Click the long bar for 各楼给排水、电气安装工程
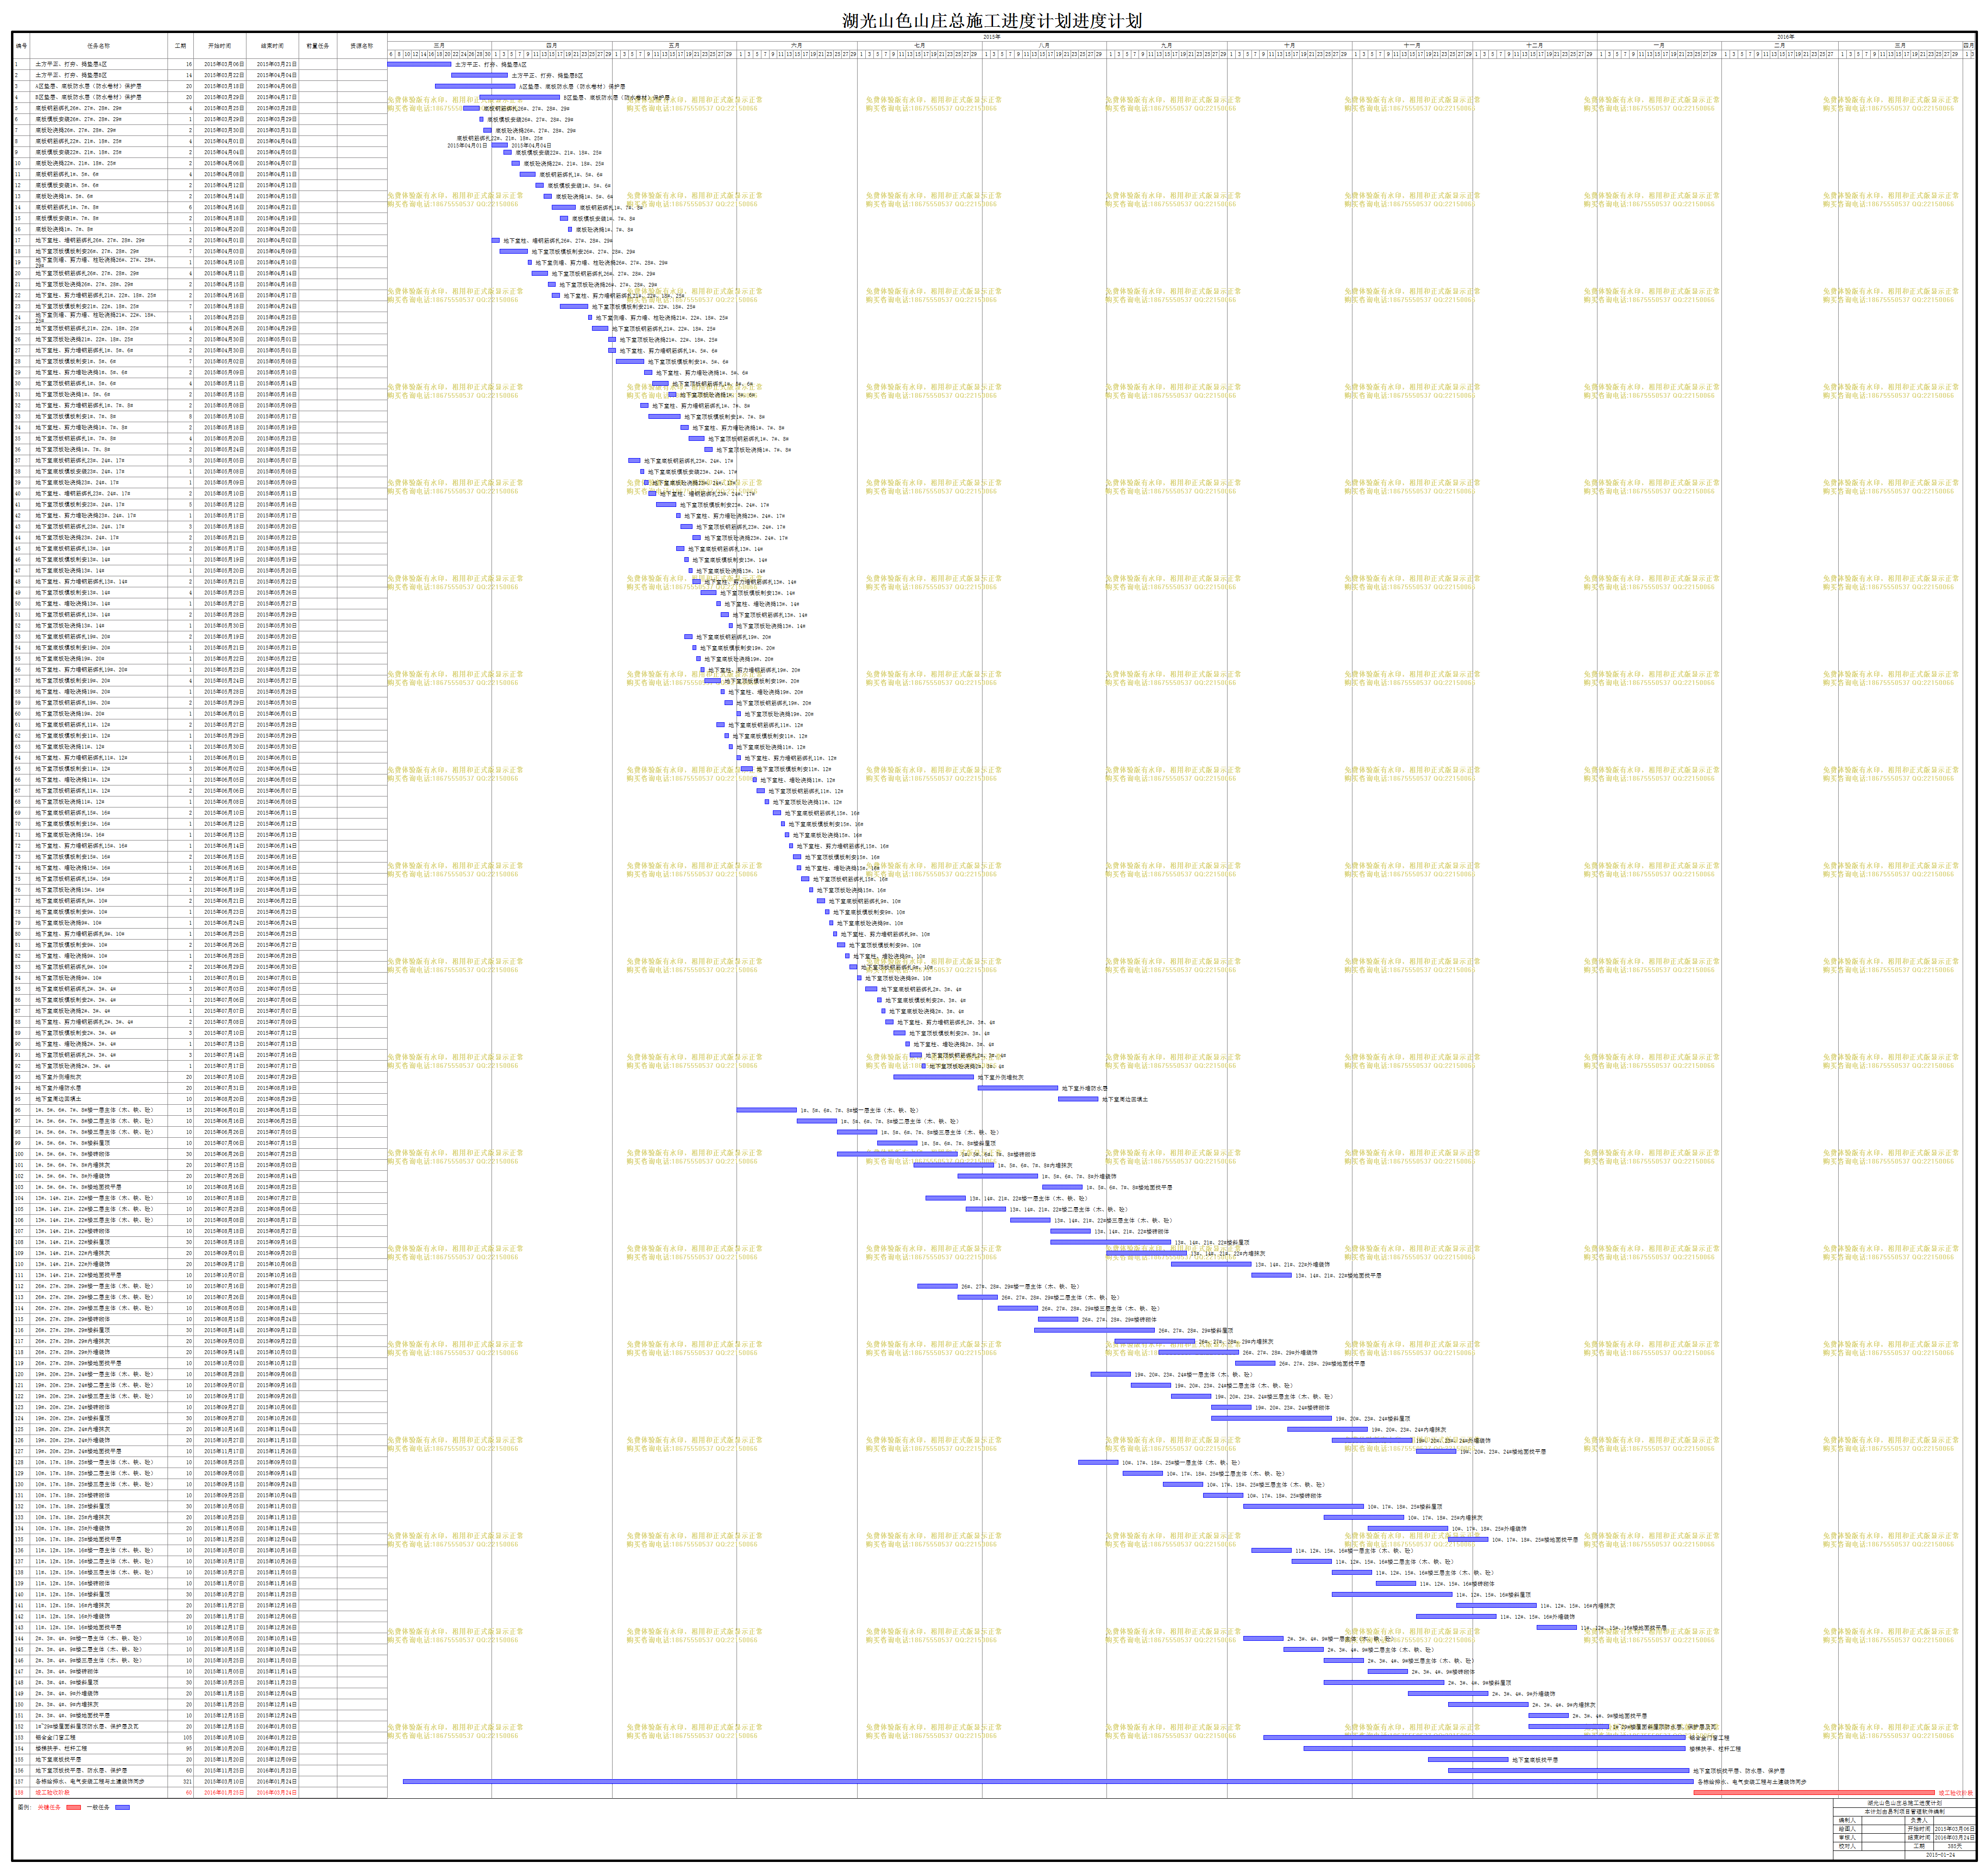1988x1872 pixels. (x=1048, y=1781)
